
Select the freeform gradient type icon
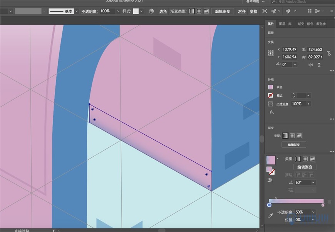pyautogui.click(x=312, y=159)
